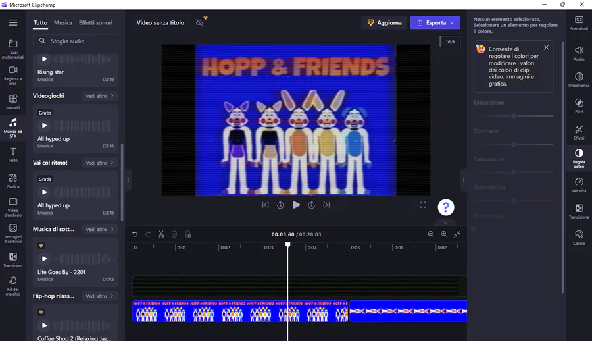The width and height of the screenshot is (592, 341).
Task: Open Modelli templates panel
Action: pos(13,101)
